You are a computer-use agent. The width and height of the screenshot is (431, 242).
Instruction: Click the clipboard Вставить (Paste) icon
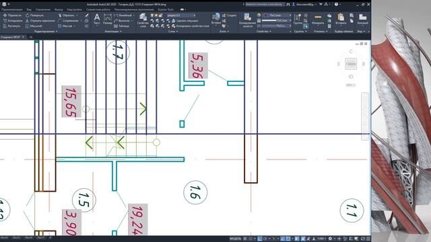(341, 19)
